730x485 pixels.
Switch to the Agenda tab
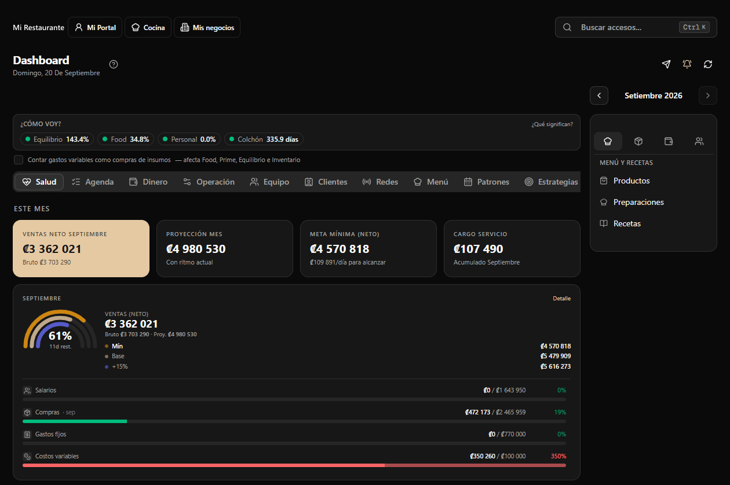click(93, 182)
